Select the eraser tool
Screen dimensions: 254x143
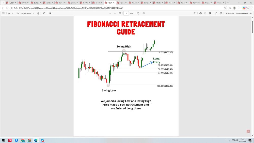click(38, 13)
